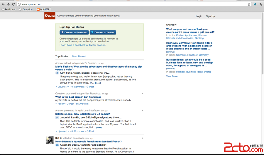The width and height of the screenshot is (264, 155).
Task: Click the Sign Up link
Action: (210, 16)
